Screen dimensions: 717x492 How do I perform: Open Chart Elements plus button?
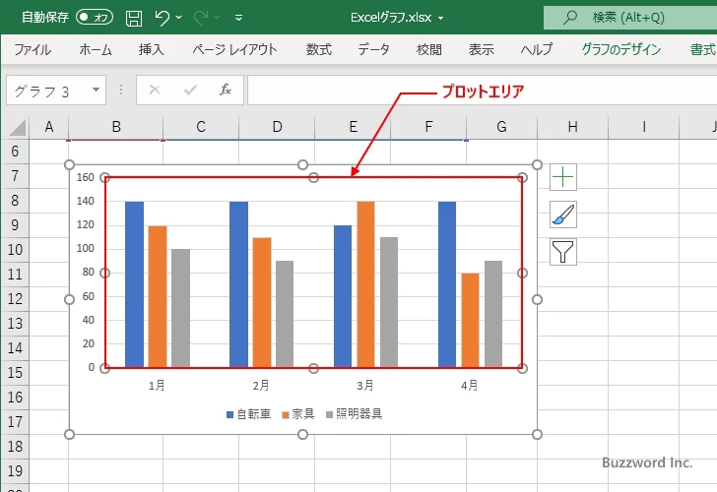(x=563, y=177)
